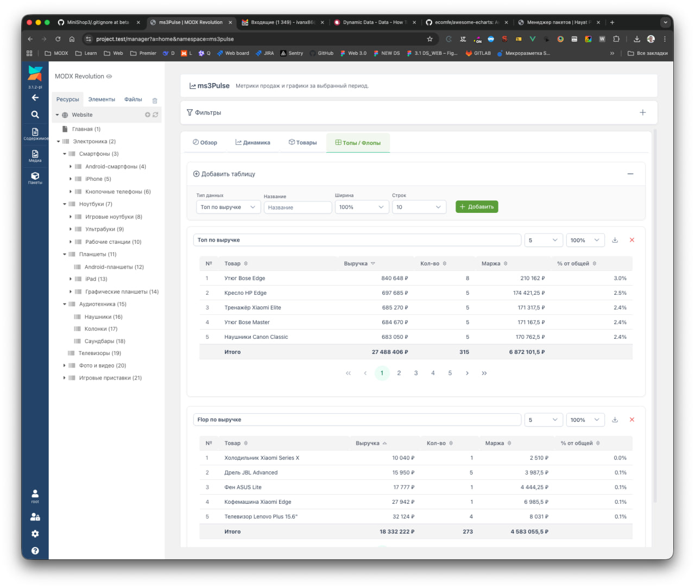The image size is (695, 588).
Task: Open the Packages (Пакеты) sidebar icon
Action: tap(35, 178)
